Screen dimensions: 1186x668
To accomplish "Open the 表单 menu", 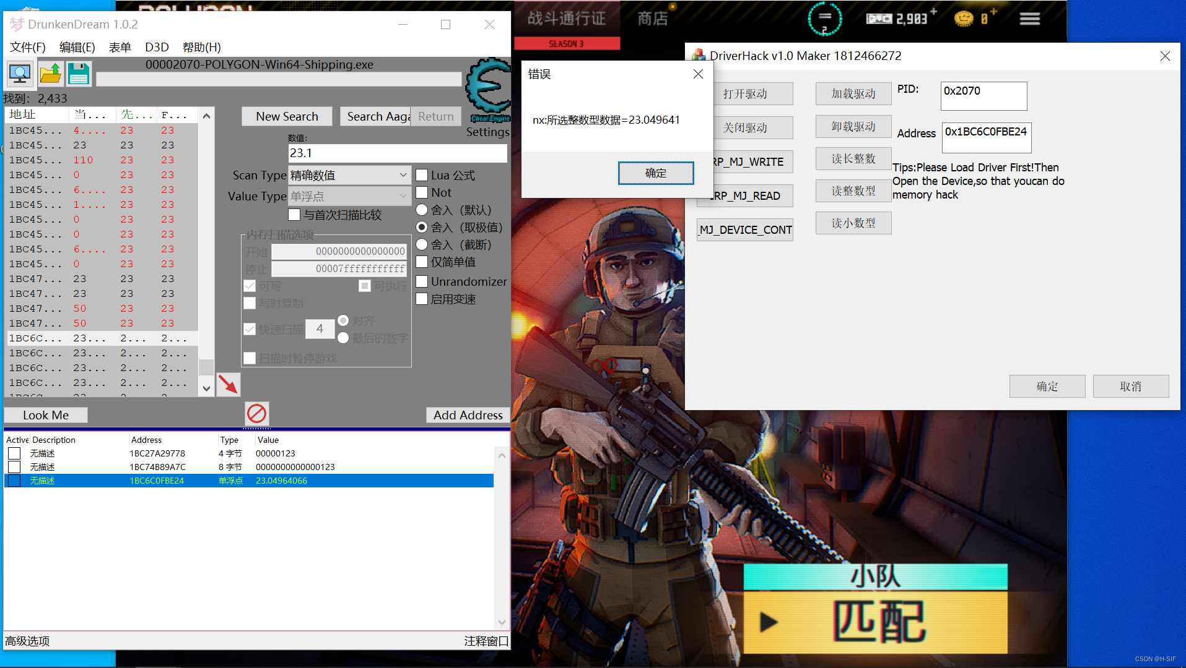I will click(120, 47).
